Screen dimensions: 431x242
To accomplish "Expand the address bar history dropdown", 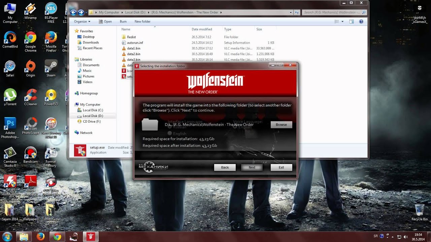I will tap(291, 12).
